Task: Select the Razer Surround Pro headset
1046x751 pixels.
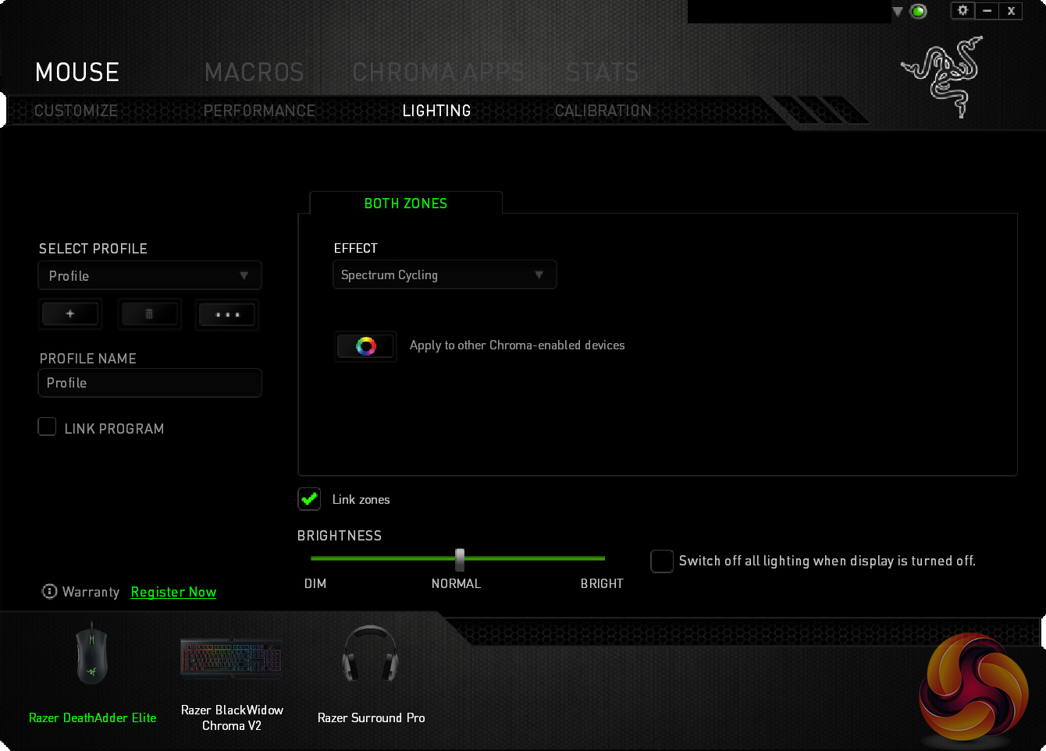Action: 371,655
